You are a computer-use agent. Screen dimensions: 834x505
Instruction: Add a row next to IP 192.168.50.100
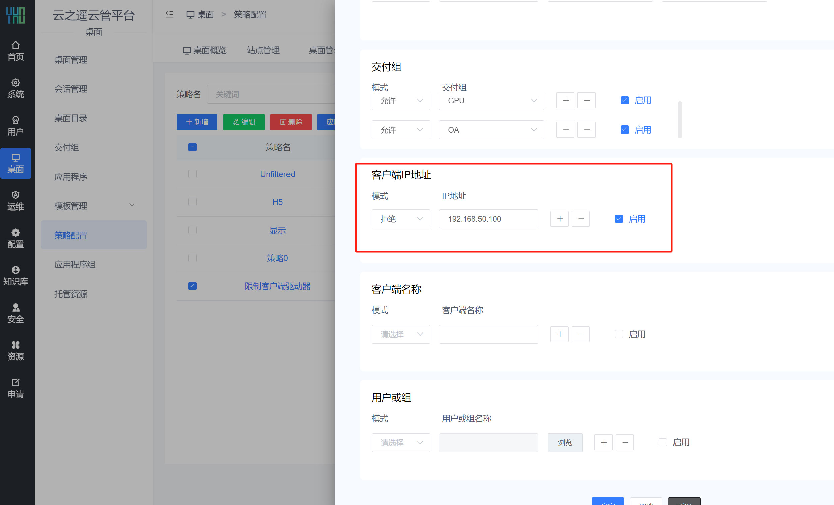(560, 219)
